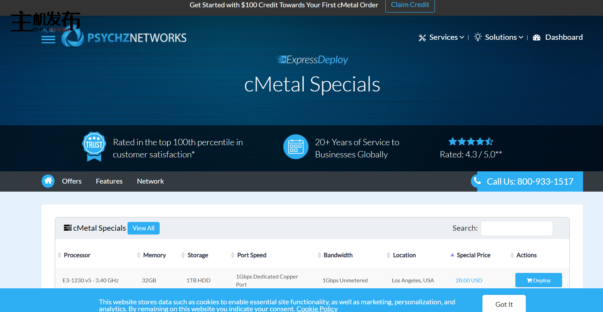The width and height of the screenshot is (603, 312).
Task: Focus the cMetal Specials search field
Action: click(516, 228)
